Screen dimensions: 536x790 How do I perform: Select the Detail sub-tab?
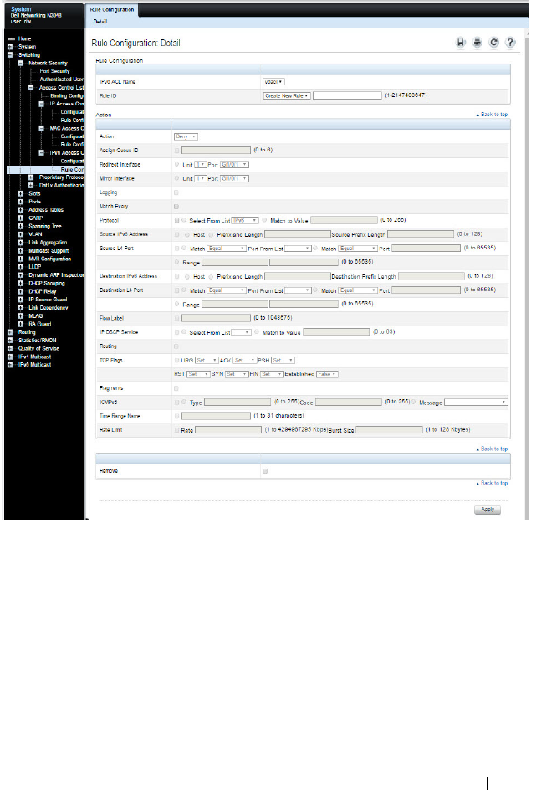[100, 22]
